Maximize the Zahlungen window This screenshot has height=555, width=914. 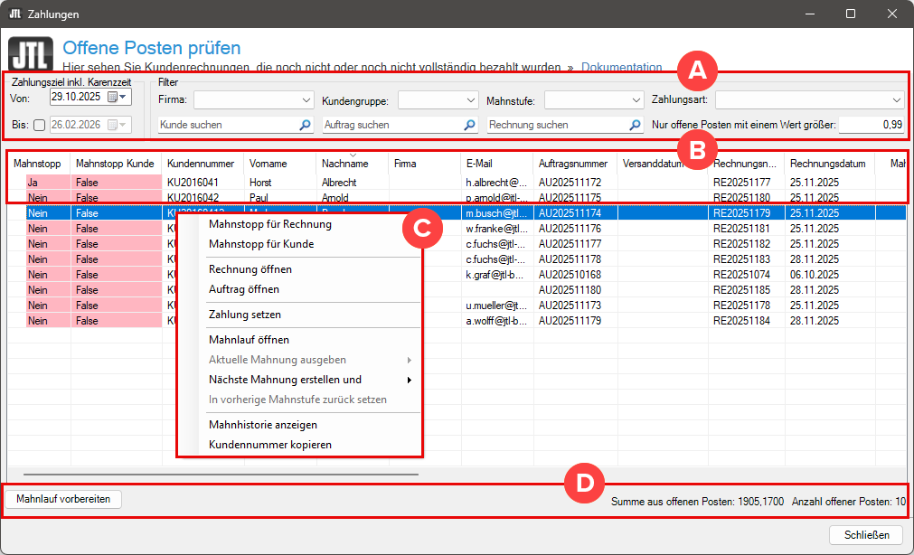(x=850, y=14)
